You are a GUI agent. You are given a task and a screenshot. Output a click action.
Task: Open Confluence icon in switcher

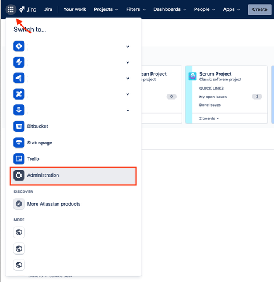pos(19,94)
